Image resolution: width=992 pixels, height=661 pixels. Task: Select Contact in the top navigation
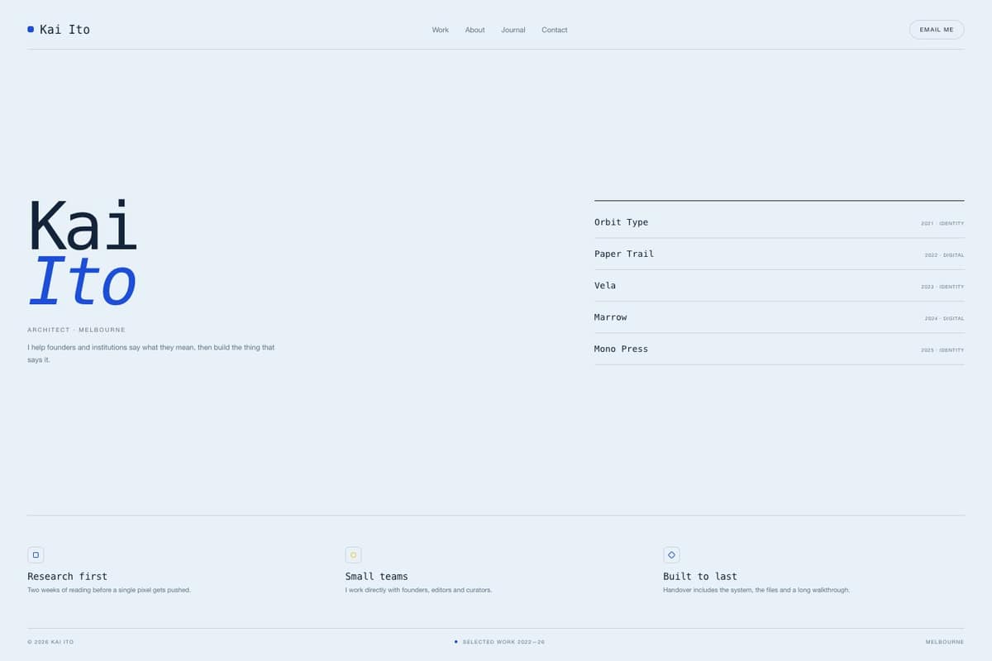[555, 30]
